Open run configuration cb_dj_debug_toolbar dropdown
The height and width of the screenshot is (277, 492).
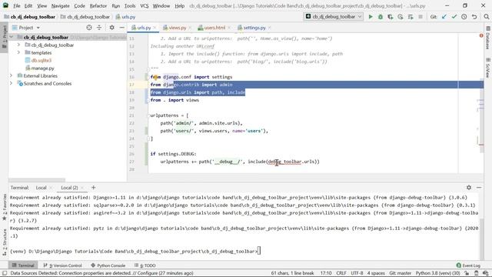[333, 17]
